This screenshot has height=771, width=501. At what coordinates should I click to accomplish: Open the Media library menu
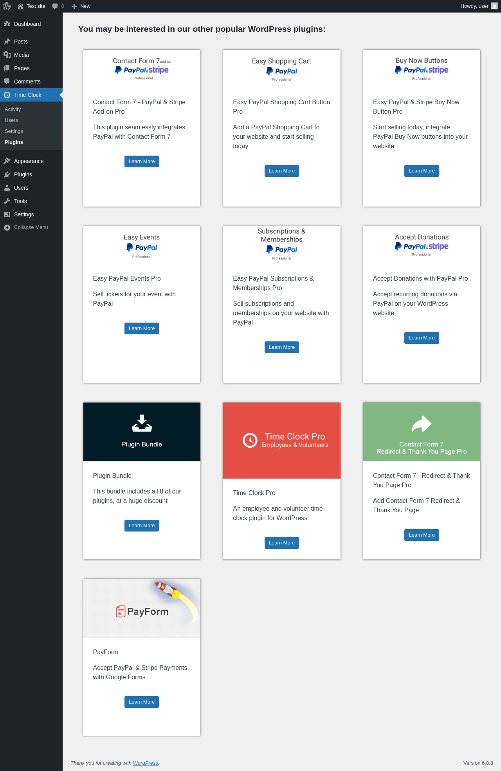click(31, 55)
